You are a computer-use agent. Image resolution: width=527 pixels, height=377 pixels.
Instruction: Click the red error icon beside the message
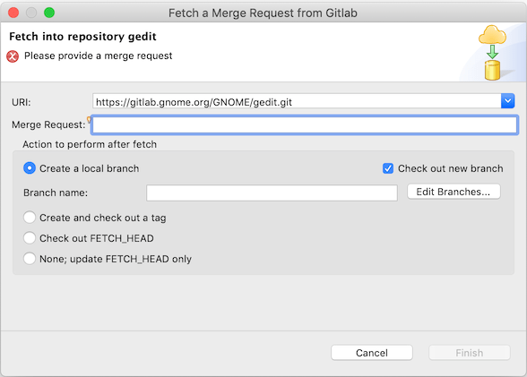point(13,56)
